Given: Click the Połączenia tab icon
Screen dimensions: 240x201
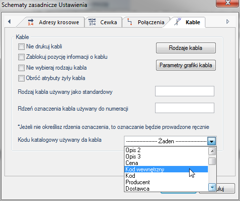Looking at the screenshot, I should (x=130, y=22).
